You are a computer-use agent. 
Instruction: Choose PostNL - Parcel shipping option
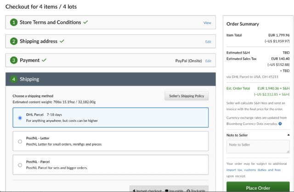pos(20,165)
